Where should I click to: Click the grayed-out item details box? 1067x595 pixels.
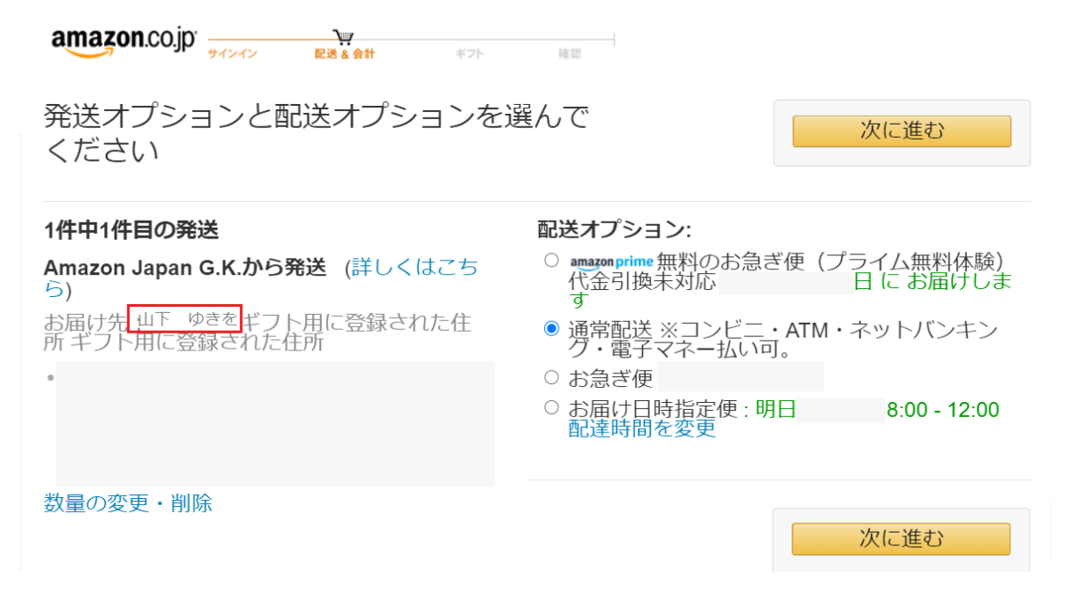pos(275,423)
